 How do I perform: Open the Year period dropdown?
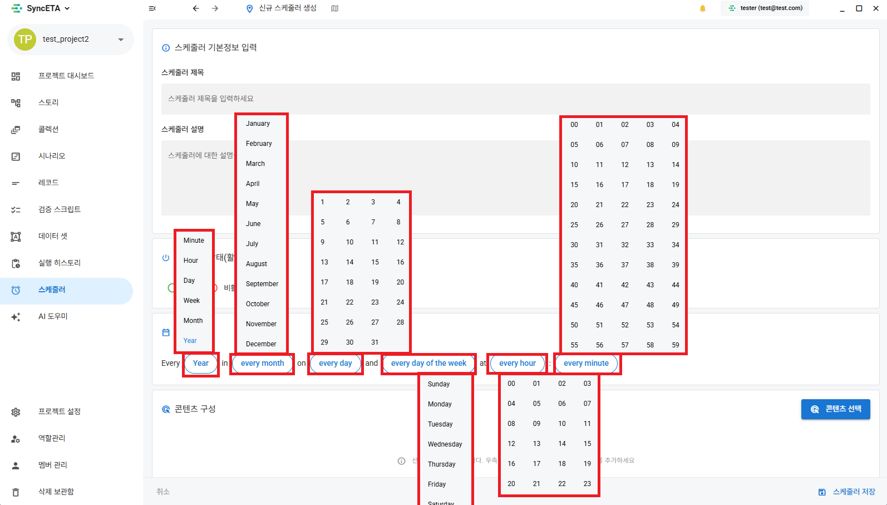[201, 363]
